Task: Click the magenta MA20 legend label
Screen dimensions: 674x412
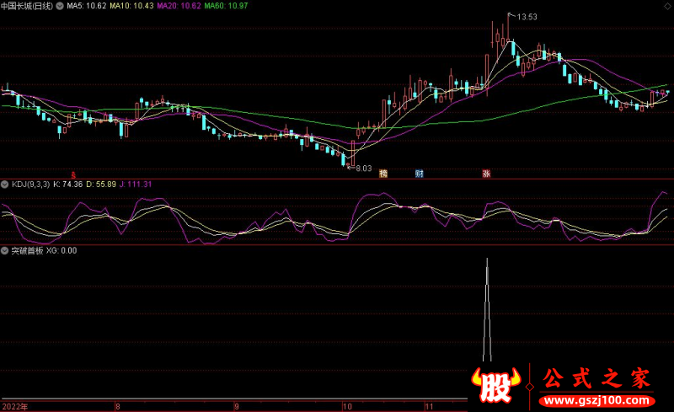Action: tap(179, 6)
